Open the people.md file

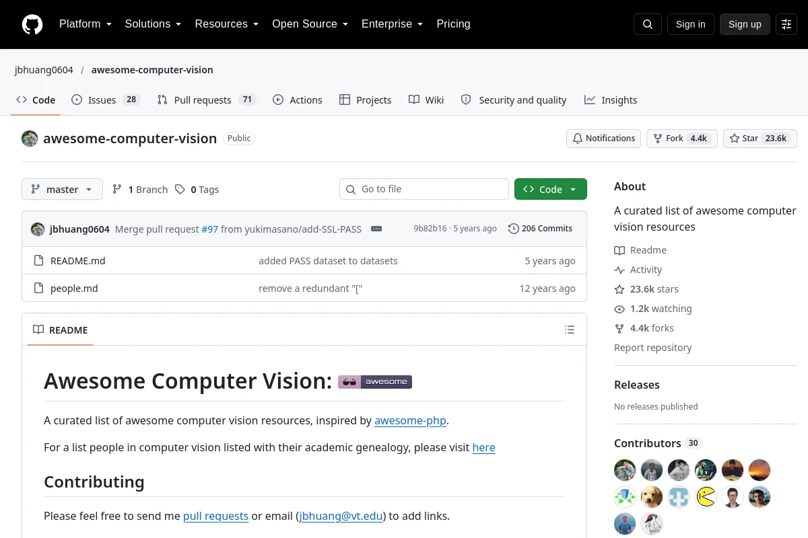point(74,289)
